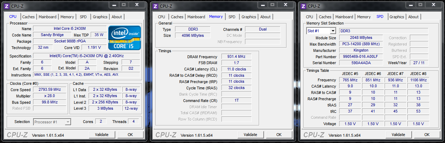
Task: Click the Core VID value 1.191 V
Action: tap(94, 48)
